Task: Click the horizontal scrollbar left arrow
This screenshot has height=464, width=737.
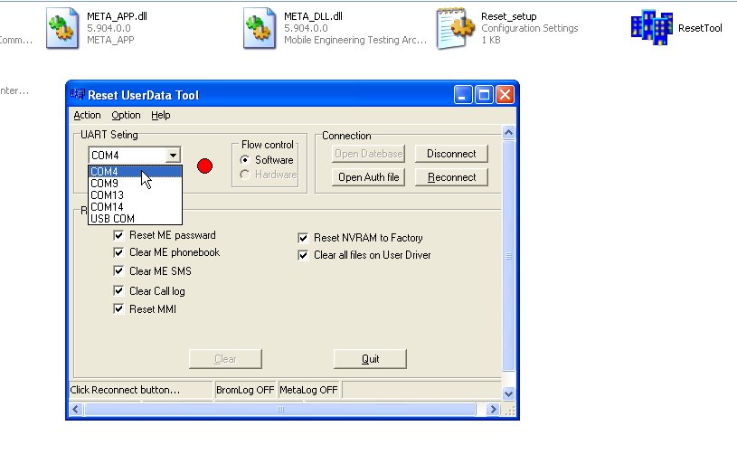Action: tap(76, 410)
